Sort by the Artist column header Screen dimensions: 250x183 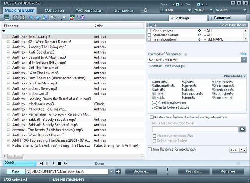pos(118,26)
